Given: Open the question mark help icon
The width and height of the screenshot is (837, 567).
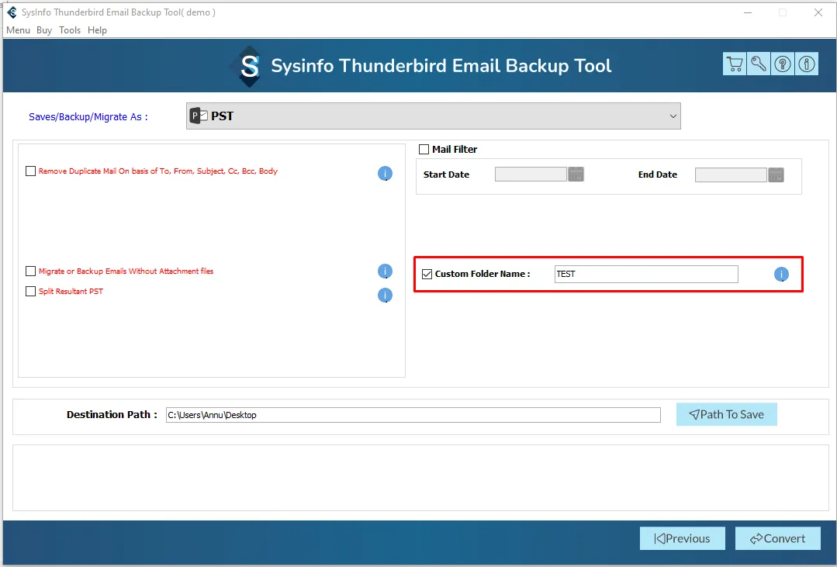Looking at the screenshot, I should point(783,64).
